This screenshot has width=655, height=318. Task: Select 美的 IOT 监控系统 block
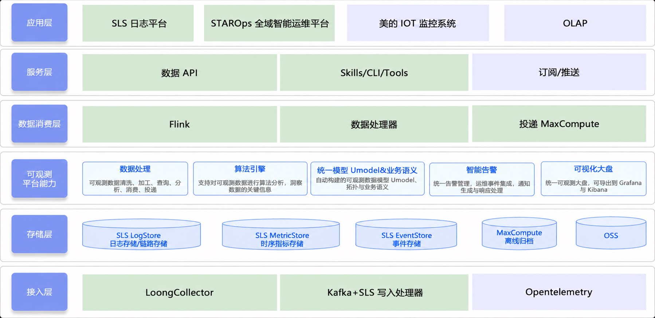pos(418,23)
